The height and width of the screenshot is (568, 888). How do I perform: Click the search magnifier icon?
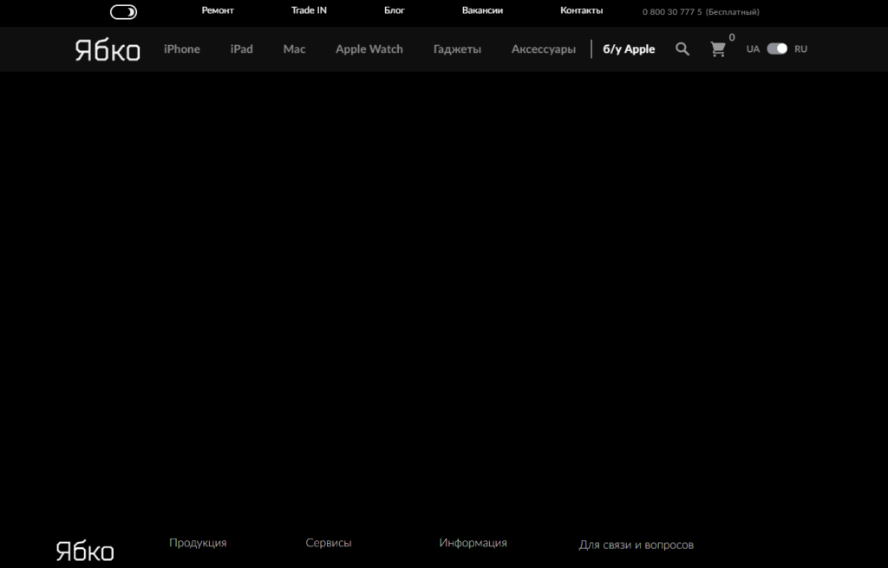click(682, 49)
